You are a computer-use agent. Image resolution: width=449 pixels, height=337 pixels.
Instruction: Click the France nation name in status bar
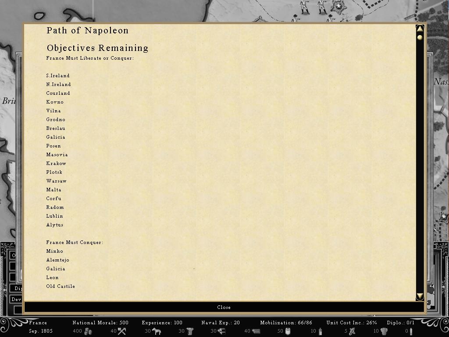pyautogui.click(x=38, y=323)
